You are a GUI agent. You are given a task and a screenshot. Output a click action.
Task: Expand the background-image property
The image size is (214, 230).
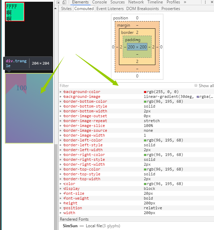tap(61, 96)
